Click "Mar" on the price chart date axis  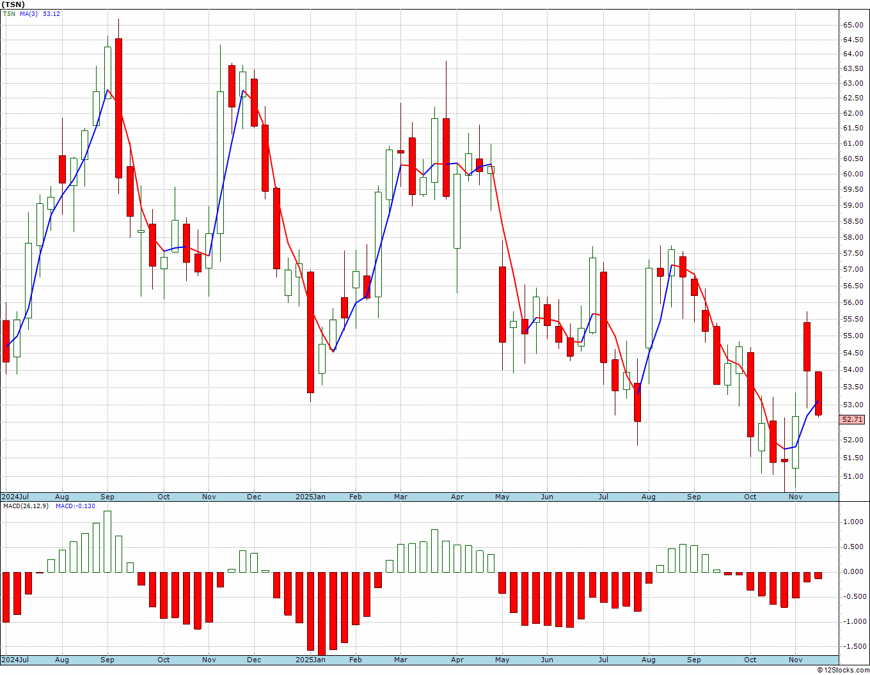coord(400,497)
